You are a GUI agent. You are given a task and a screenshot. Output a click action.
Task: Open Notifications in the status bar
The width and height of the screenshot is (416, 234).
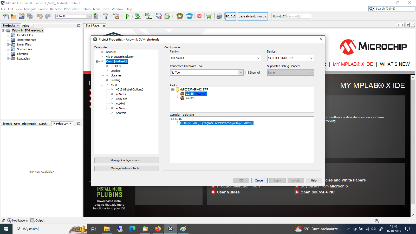(17, 220)
